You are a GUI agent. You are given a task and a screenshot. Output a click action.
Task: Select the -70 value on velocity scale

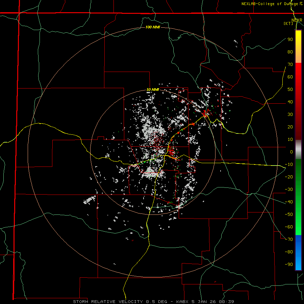[x=289, y=239]
